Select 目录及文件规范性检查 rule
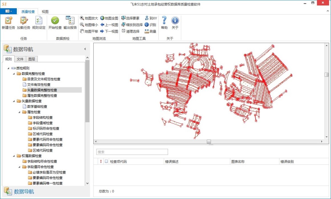Viewport: 331px width, 199px height. [44, 79]
